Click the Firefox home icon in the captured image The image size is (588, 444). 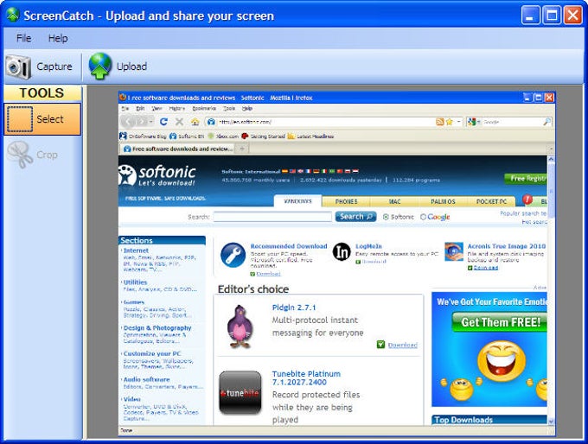click(x=195, y=122)
